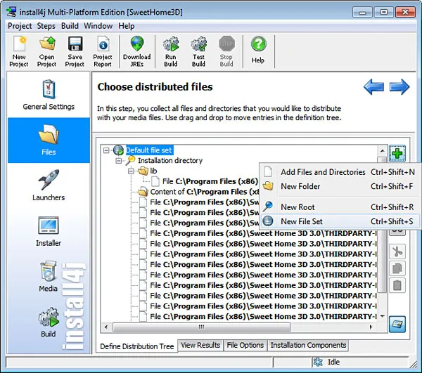
Task: Open Help from the toolbar
Action: coord(258,50)
